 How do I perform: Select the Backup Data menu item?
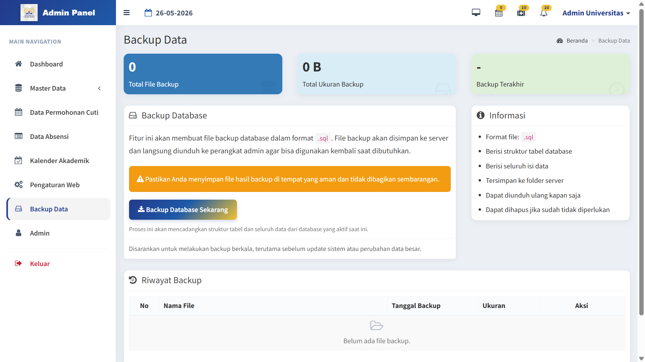coord(58,209)
